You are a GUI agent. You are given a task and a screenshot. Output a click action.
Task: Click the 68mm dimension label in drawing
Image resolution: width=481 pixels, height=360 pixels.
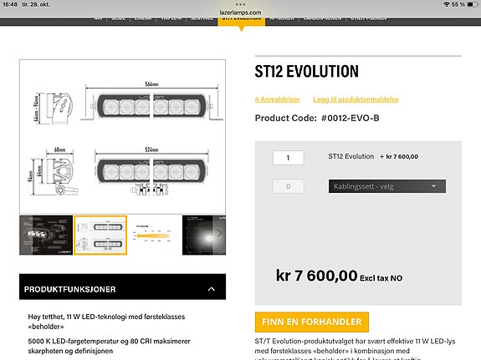(60, 150)
